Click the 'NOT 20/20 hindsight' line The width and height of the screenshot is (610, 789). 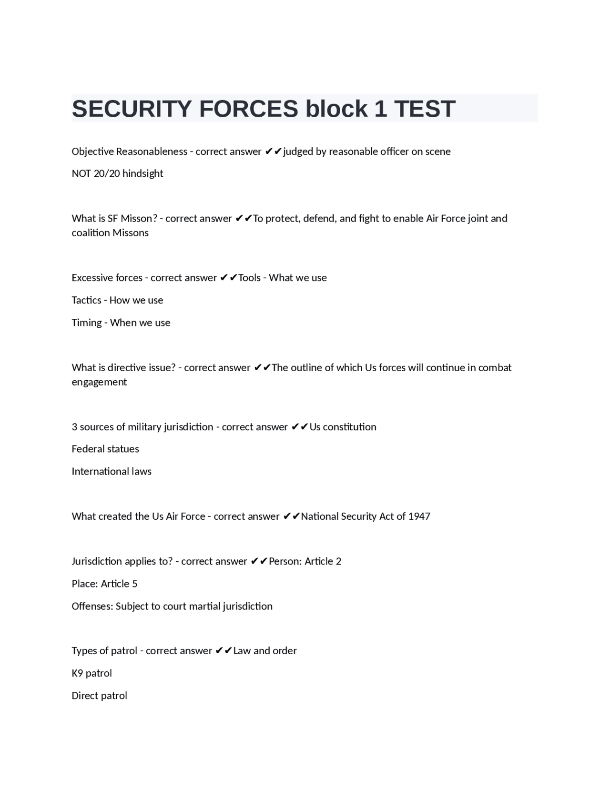117,173
